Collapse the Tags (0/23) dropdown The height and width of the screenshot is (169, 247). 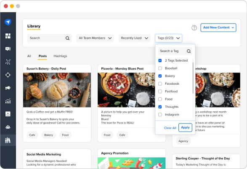168,38
